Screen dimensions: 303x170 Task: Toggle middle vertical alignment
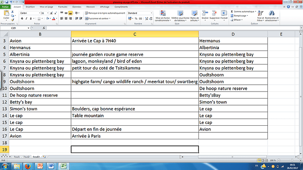(66, 13)
